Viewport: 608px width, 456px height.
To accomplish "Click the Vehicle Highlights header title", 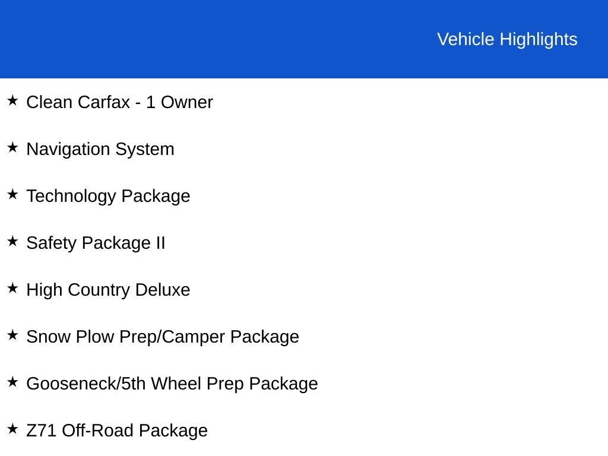I will click(507, 39).
